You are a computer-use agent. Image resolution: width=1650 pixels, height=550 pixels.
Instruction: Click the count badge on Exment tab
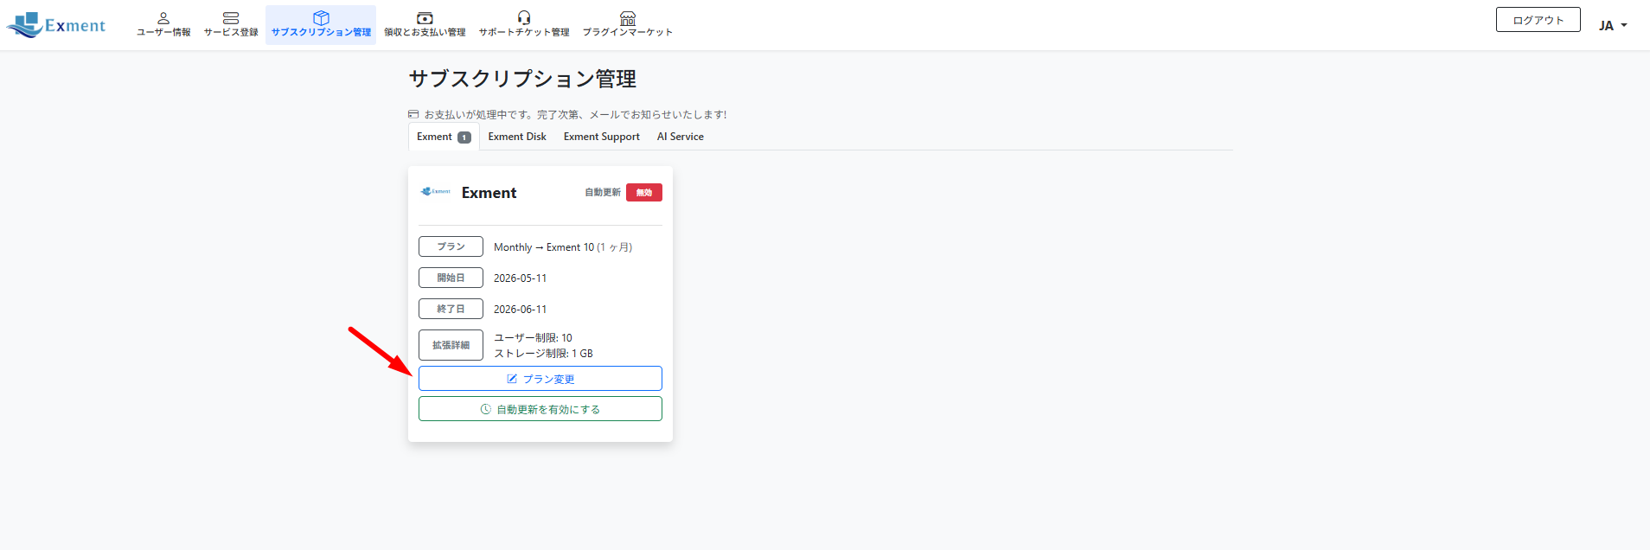click(x=464, y=137)
